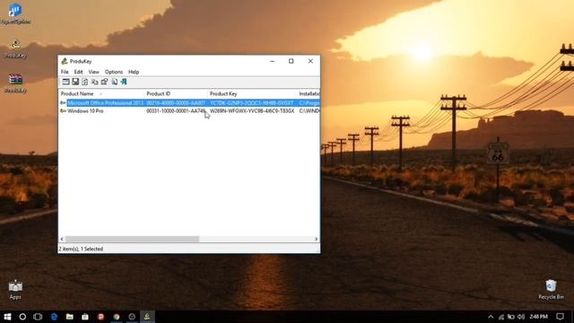Click the Select Source toolbar icon
Screen dimensions: 574x323
[65, 82]
